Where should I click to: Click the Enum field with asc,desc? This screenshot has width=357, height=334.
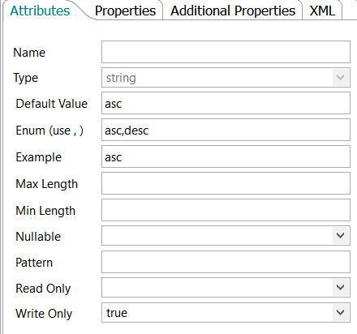point(226,130)
